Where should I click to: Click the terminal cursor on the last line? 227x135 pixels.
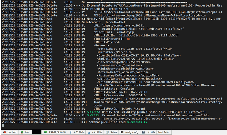2,125
